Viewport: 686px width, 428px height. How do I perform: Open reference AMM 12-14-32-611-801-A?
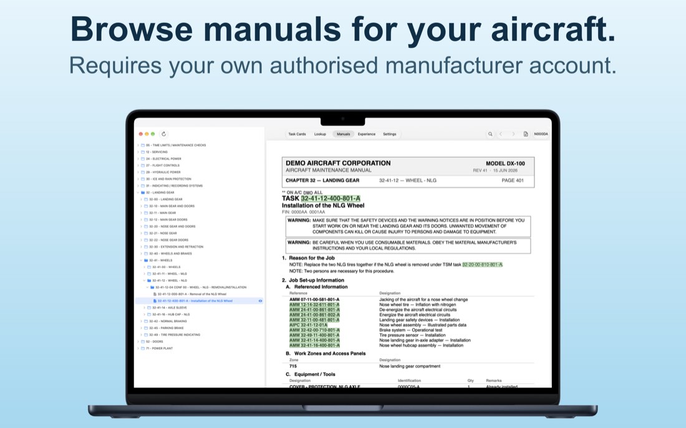pos(314,305)
